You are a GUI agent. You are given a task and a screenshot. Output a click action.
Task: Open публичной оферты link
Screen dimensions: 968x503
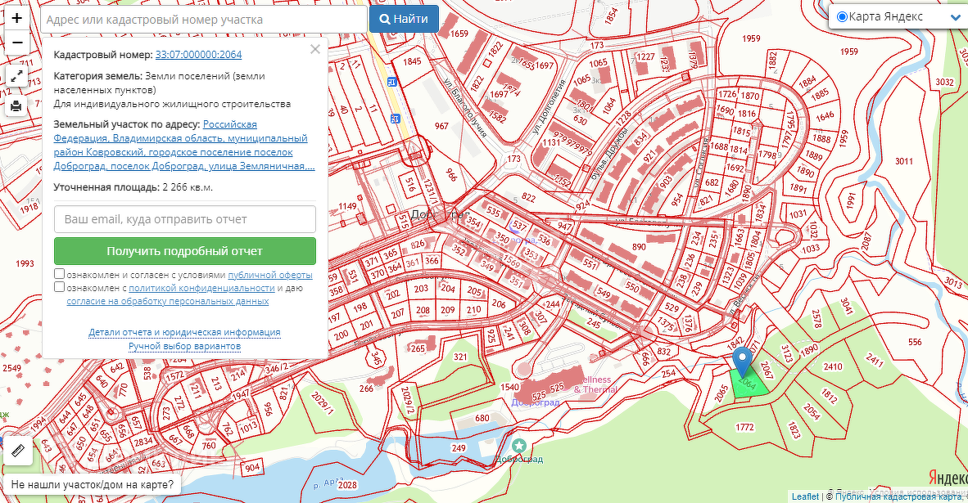pos(270,275)
